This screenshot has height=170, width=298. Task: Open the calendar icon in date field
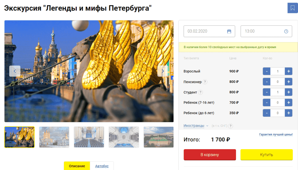229,31
